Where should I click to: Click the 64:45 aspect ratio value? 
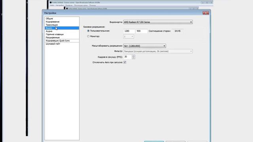tap(177, 31)
